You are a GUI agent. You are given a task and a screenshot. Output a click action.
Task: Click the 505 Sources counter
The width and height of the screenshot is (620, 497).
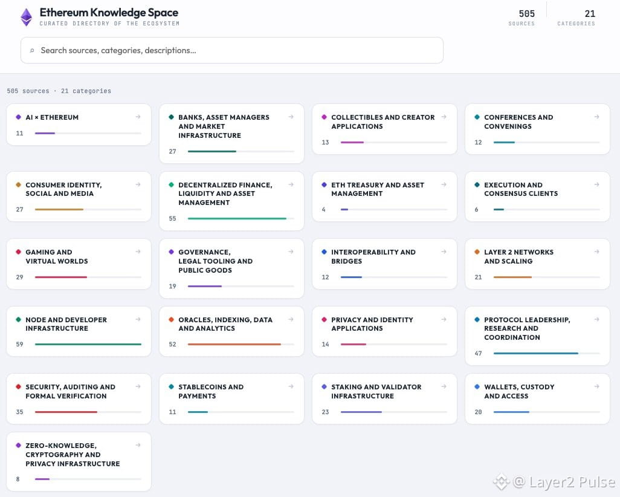522,18
